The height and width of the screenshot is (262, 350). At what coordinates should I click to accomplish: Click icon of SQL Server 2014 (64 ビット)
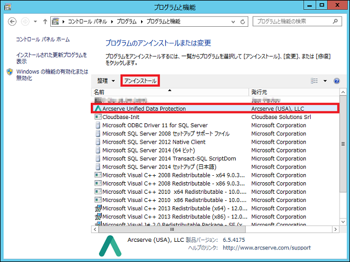tap(98, 150)
